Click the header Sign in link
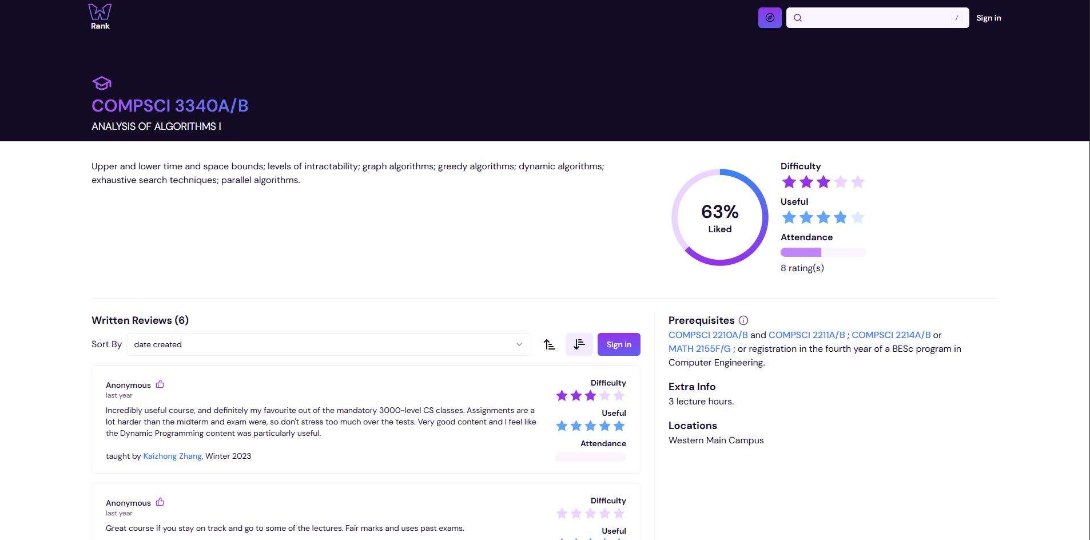 click(988, 18)
